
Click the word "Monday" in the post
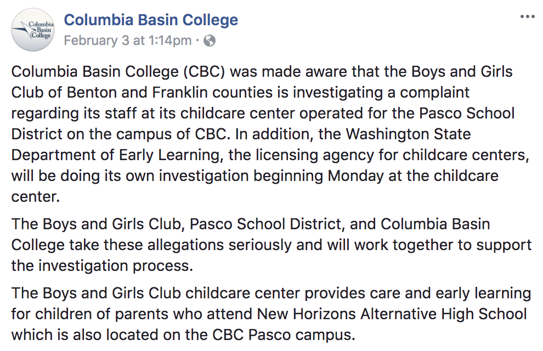point(355,176)
